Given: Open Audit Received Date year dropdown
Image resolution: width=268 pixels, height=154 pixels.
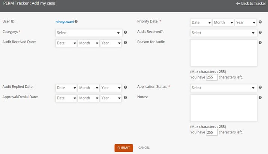Looking at the screenshot, I should 111,43.
